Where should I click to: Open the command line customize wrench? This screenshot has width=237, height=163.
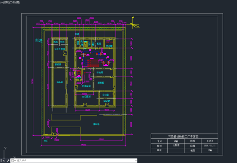pos(8,161)
